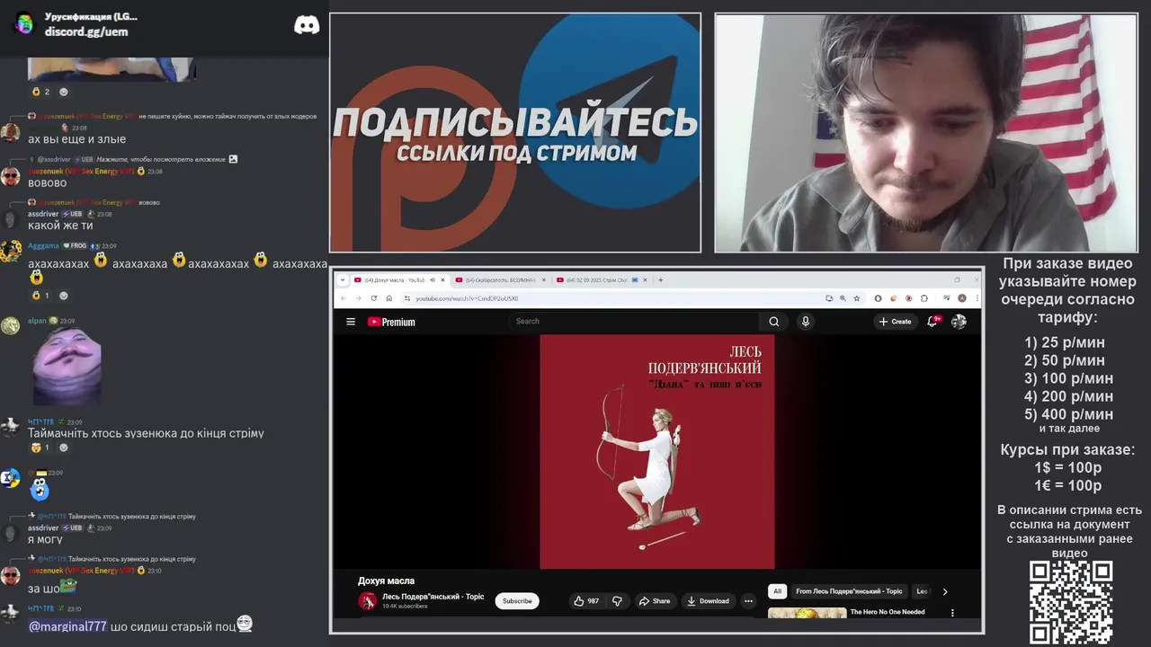
Task: Click the alpan username in chat
Action: 37,321
